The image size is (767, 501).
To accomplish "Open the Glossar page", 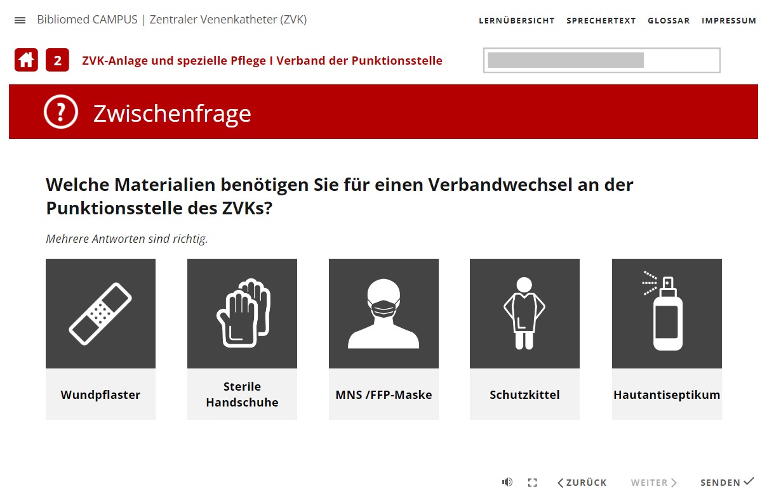I will pos(669,20).
